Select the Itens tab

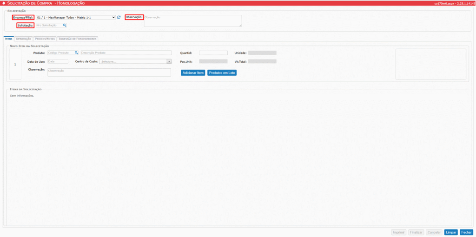9,39
